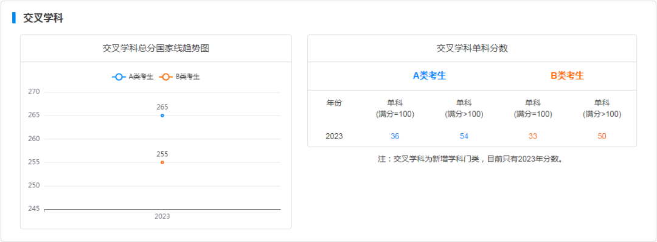Click the blue 265 data point marker
This screenshot has width=657, height=242.
[x=162, y=115]
